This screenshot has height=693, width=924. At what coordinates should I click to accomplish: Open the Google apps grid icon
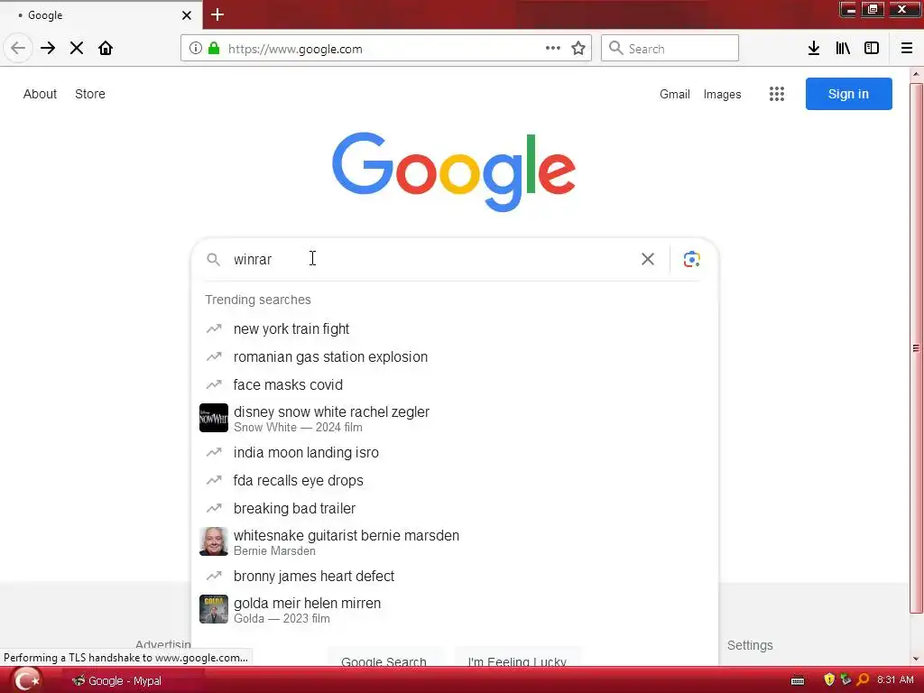pos(777,94)
